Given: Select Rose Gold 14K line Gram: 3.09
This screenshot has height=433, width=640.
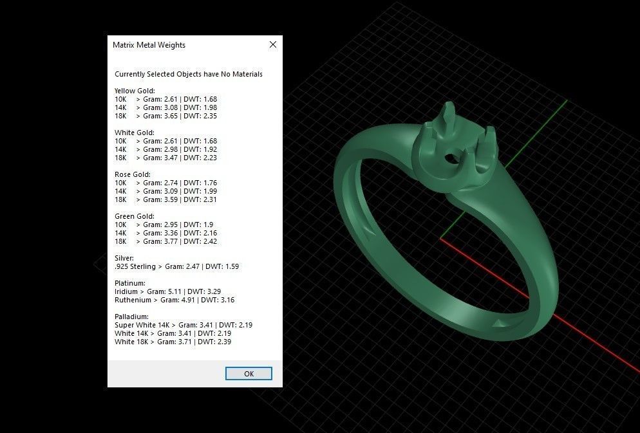Looking at the screenshot, I should (165, 191).
